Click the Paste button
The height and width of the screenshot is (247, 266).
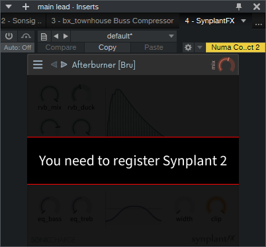pos(154,47)
